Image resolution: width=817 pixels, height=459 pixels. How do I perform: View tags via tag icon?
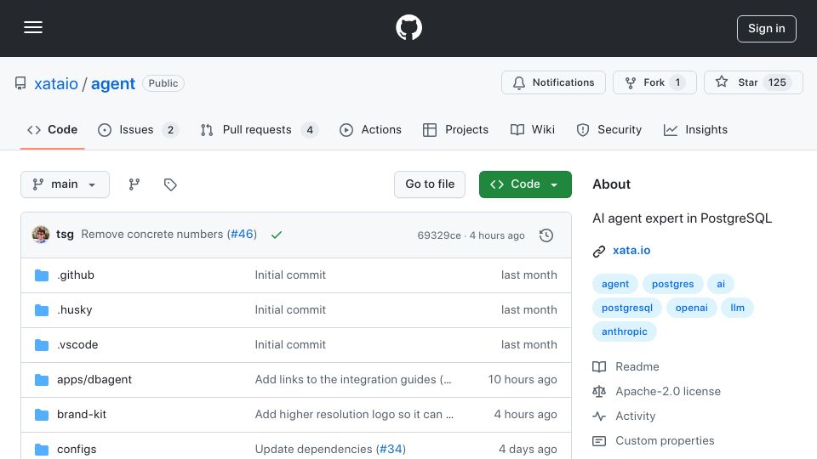[170, 184]
